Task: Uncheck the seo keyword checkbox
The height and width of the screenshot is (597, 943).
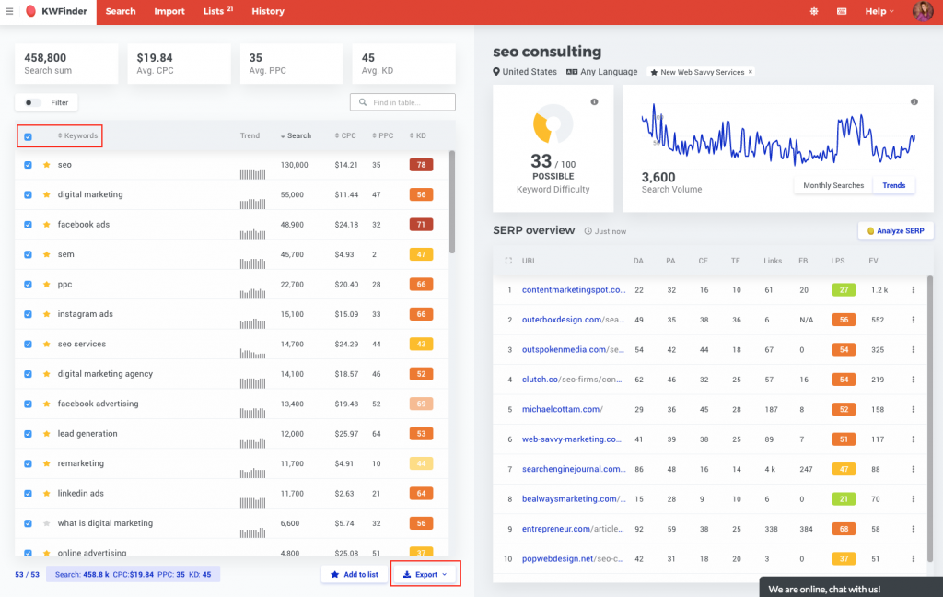Action: (29, 165)
